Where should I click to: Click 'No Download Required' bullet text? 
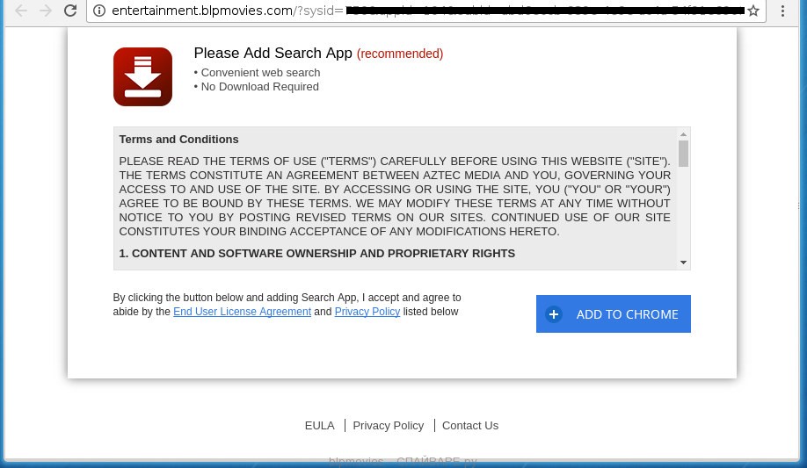260,87
